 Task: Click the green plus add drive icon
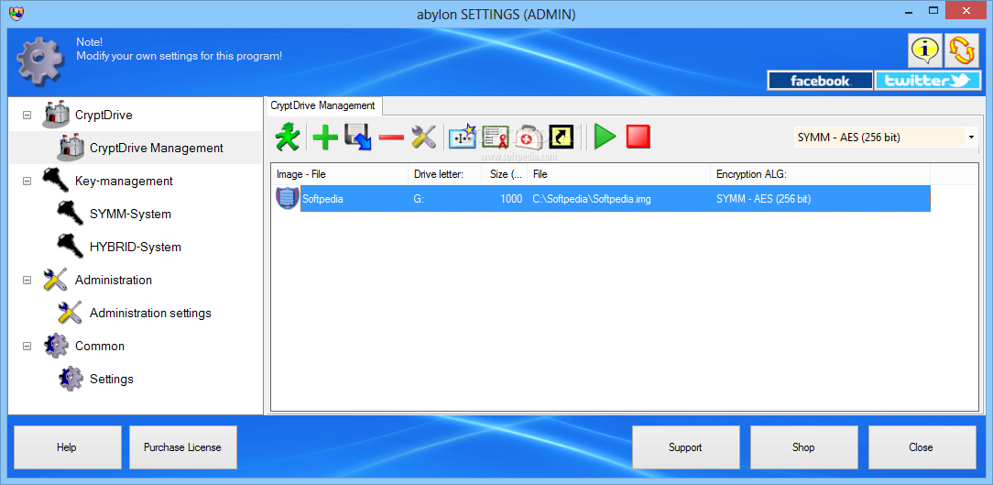pyautogui.click(x=325, y=138)
